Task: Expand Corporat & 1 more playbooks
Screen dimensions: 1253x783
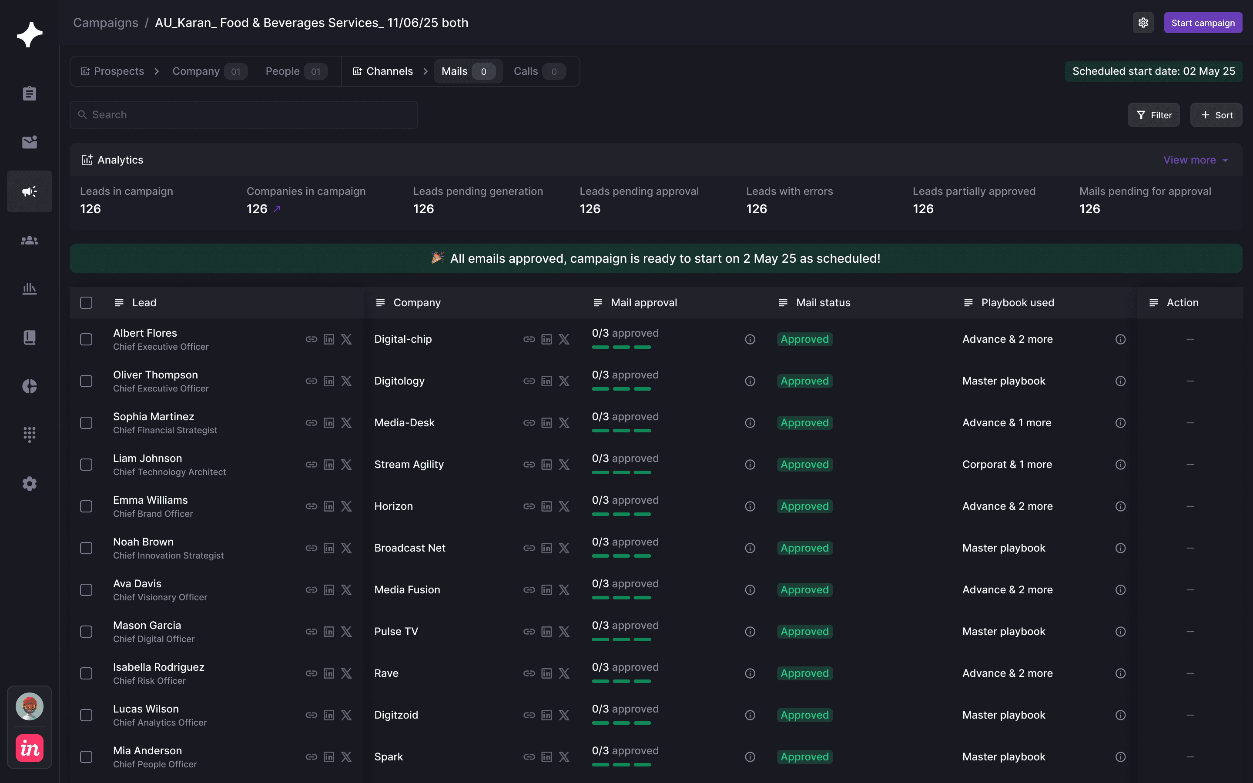Action: point(1007,465)
